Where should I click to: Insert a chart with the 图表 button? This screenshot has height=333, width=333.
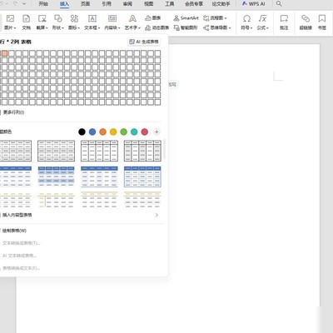click(x=153, y=18)
